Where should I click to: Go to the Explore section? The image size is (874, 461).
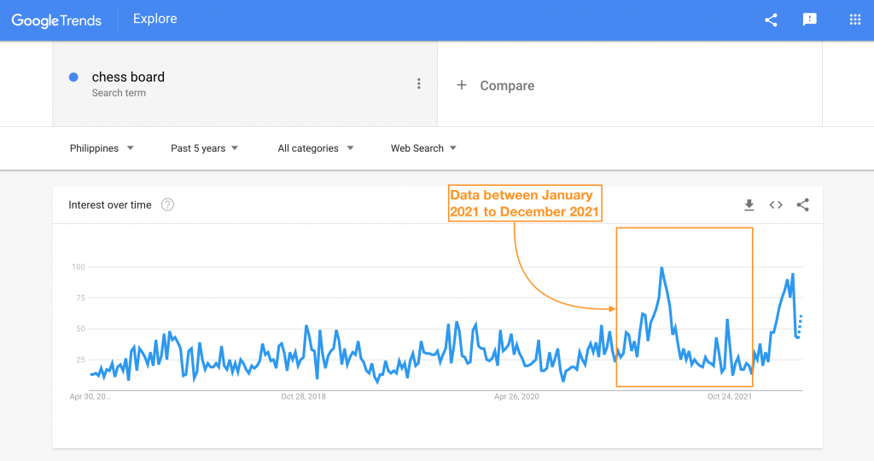pos(155,19)
